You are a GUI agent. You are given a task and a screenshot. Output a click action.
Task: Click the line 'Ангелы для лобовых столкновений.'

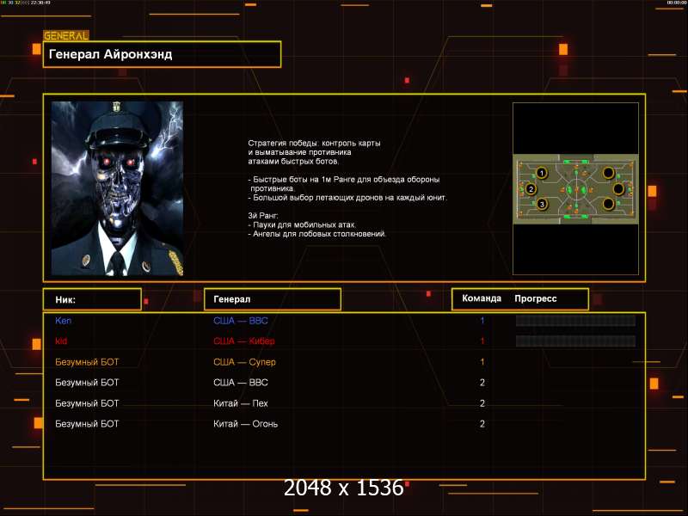pos(316,234)
